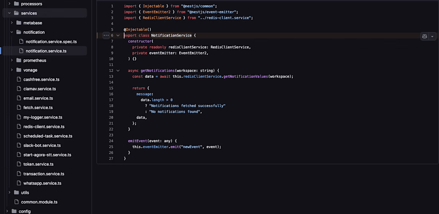This screenshot has width=439, height=214.
Task: Click the config folder icon
Action: [x=14, y=211]
